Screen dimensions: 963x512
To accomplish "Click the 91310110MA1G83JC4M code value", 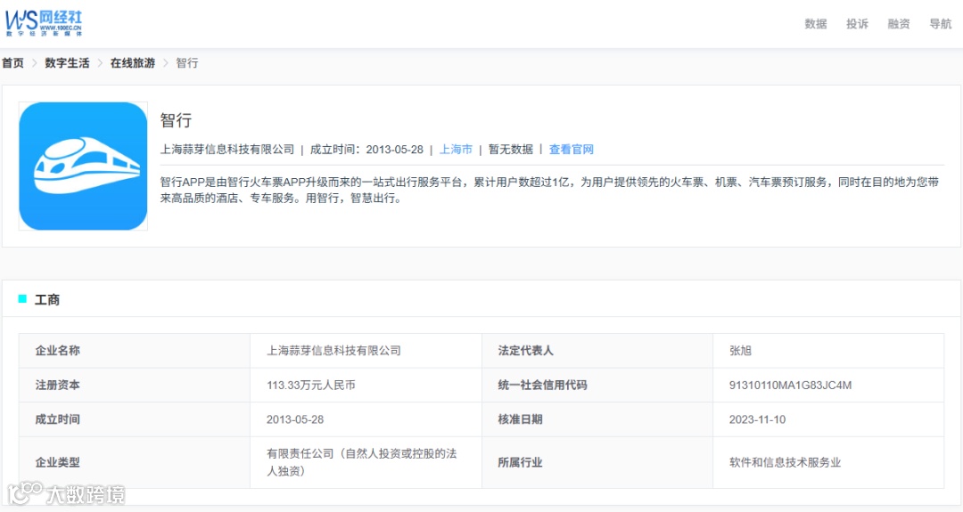I will (x=790, y=385).
